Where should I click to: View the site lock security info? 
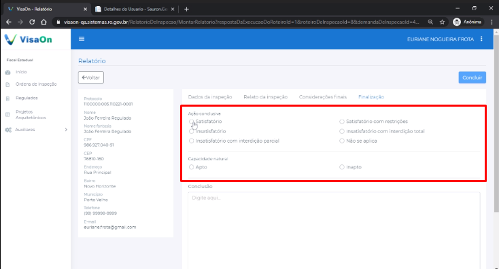[58, 22]
